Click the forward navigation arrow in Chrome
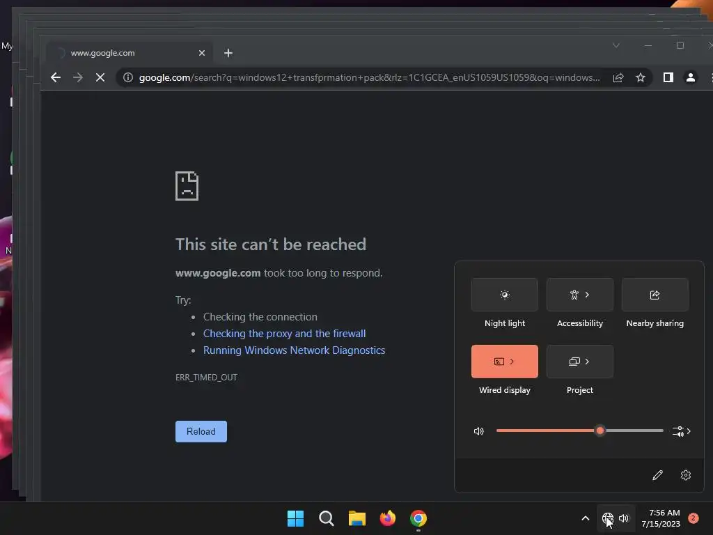The height and width of the screenshot is (535, 713). (x=78, y=77)
